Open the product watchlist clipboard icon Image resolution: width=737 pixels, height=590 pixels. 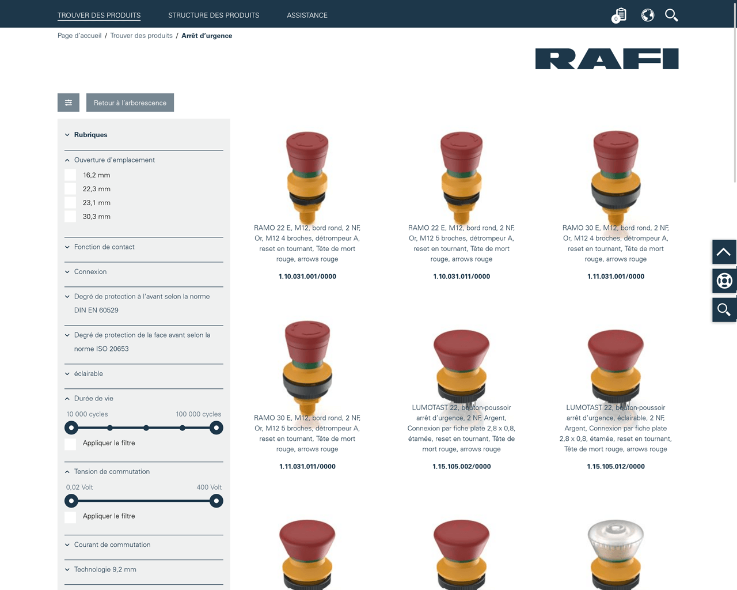(x=618, y=16)
